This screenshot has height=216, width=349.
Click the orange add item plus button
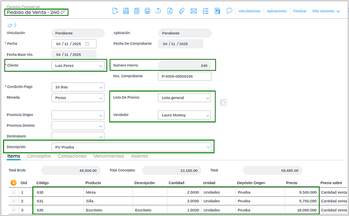14,183
